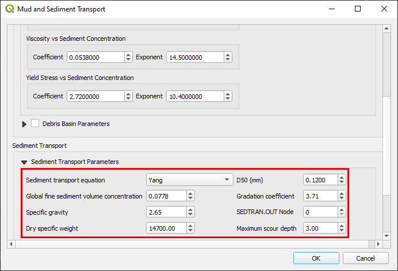This screenshot has height=271, width=398.
Task: Open the Sediment transport equation dropdown
Action: point(189,180)
